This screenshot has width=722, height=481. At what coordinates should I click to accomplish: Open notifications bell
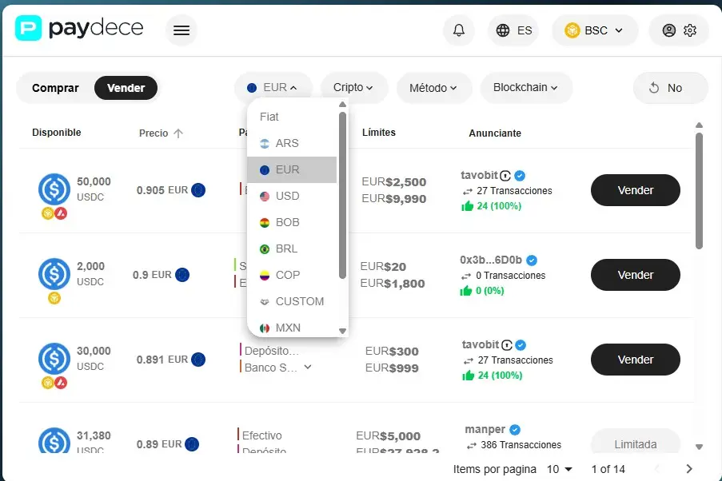[459, 30]
